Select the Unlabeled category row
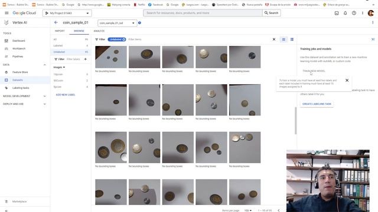The image size is (378, 212). coord(71,52)
